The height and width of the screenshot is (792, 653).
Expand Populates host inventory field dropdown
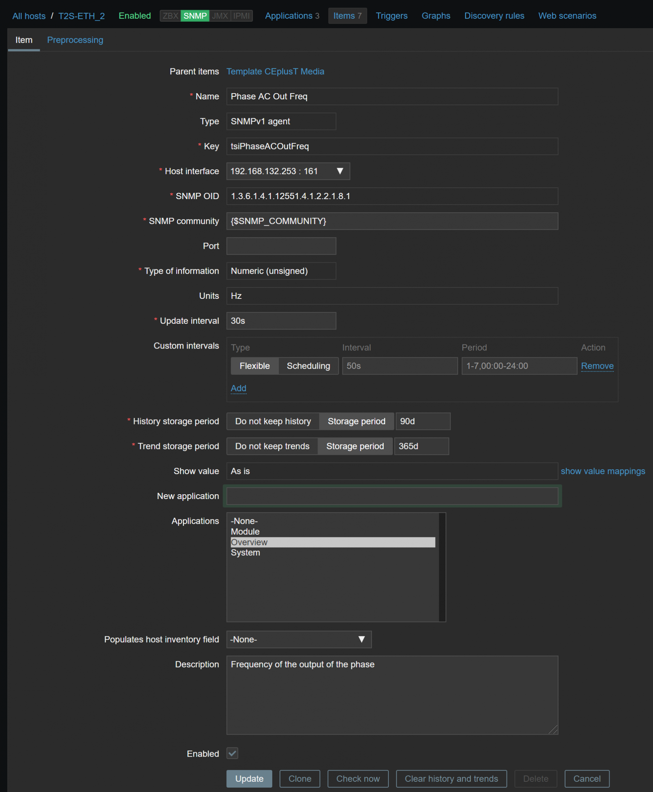pyautogui.click(x=299, y=639)
